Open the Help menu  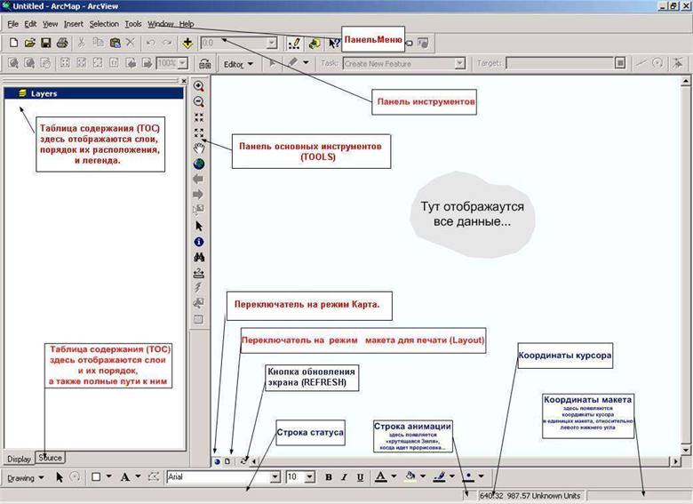point(186,24)
